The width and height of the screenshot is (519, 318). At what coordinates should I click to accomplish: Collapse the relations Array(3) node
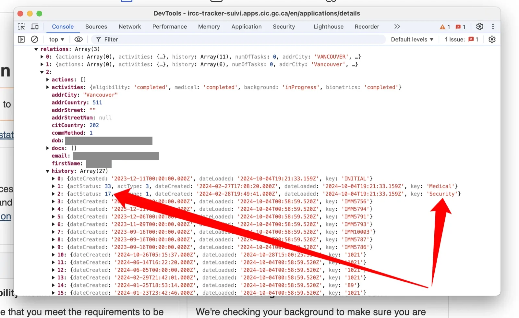tap(36, 49)
